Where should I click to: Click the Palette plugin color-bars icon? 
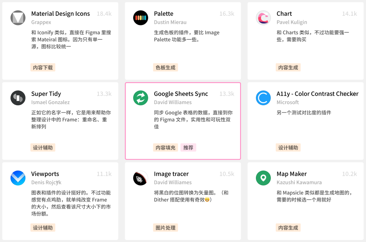coord(140,18)
